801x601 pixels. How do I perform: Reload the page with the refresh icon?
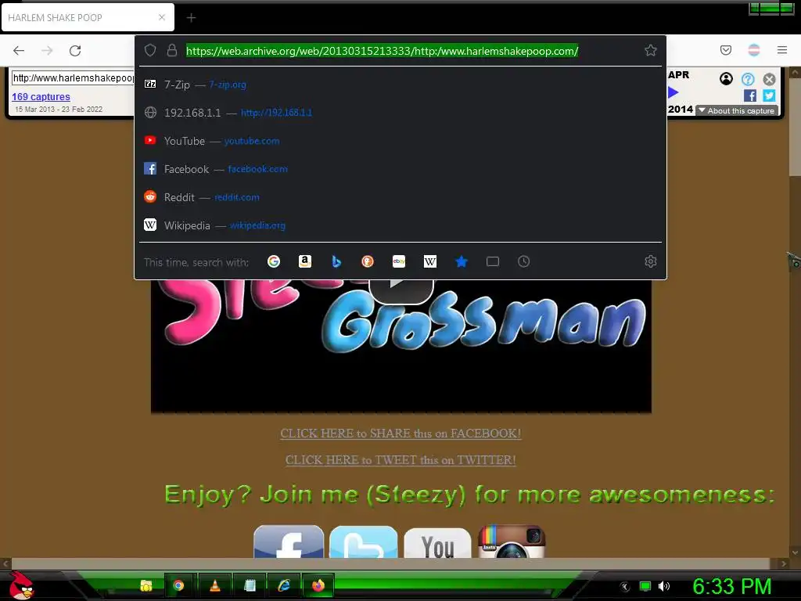(x=75, y=51)
